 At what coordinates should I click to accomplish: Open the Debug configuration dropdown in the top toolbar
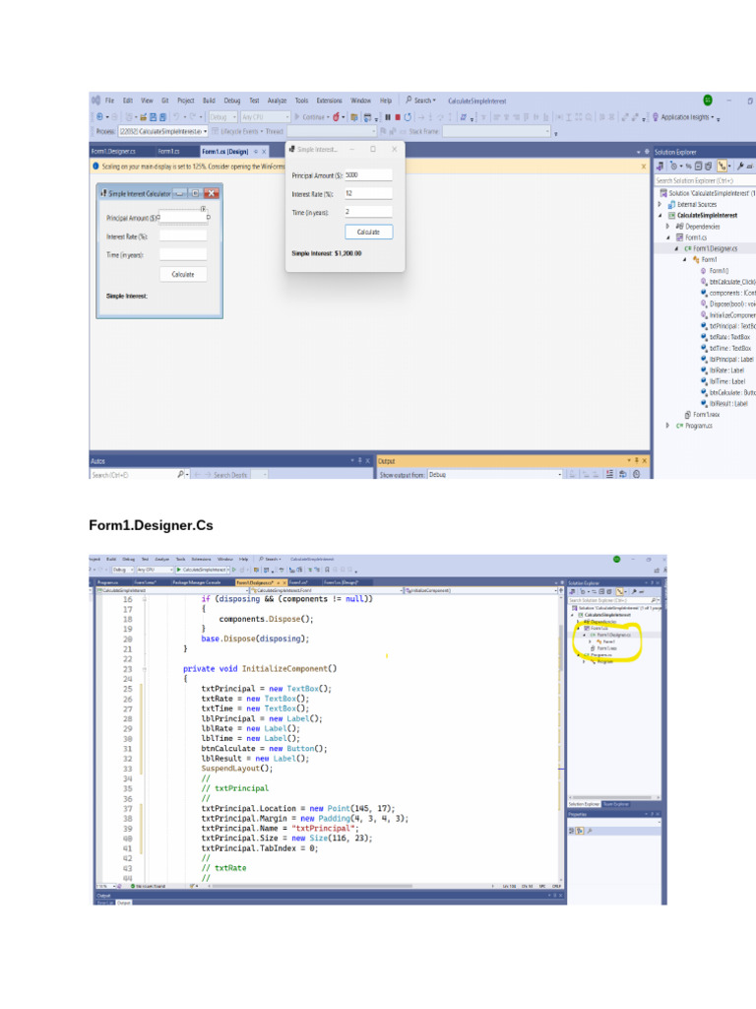pos(221,116)
